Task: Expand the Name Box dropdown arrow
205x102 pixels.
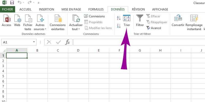Action: 34,42
